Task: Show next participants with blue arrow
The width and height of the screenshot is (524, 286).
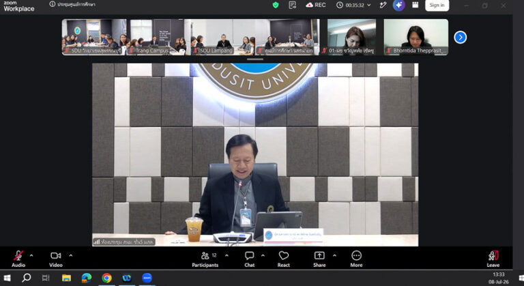Action: point(460,37)
